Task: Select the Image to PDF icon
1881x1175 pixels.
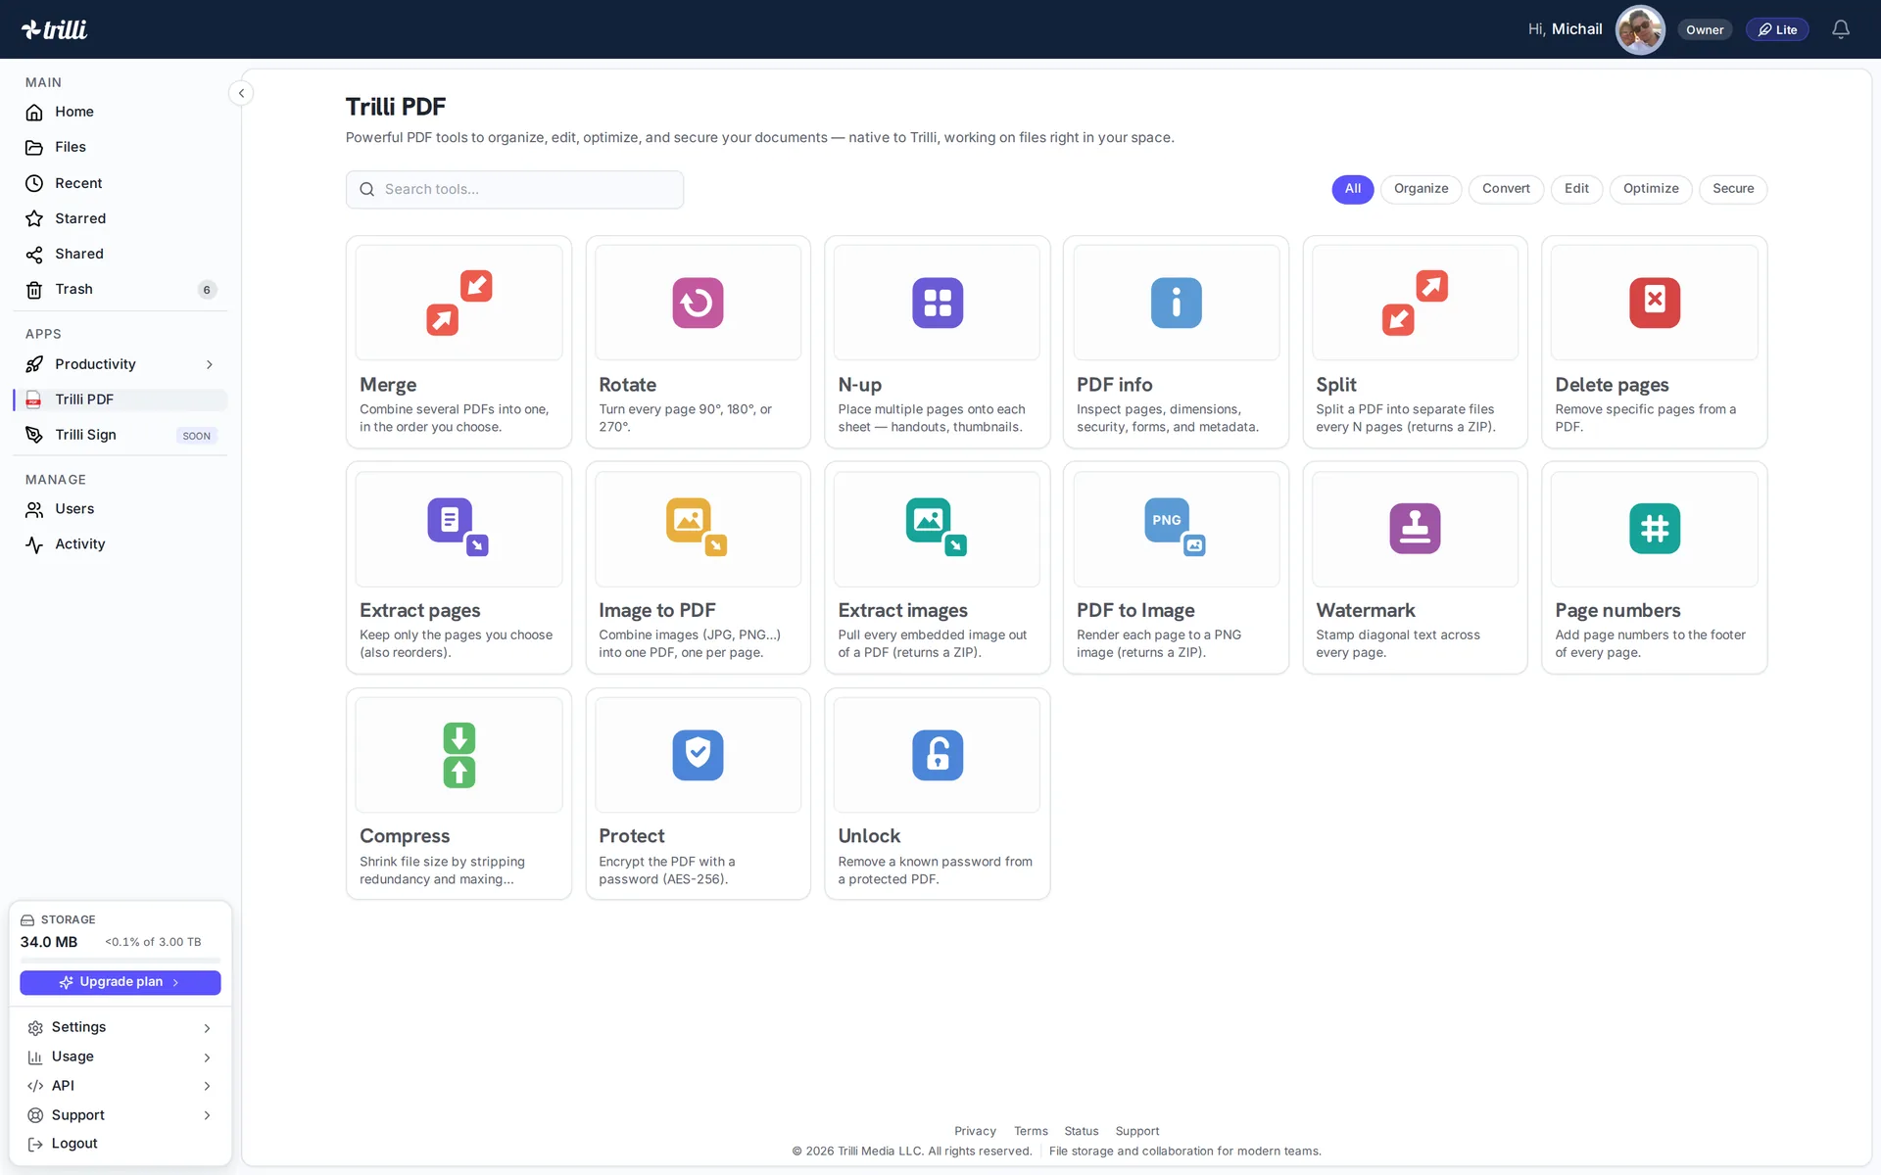Action: click(x=698, y=528)
